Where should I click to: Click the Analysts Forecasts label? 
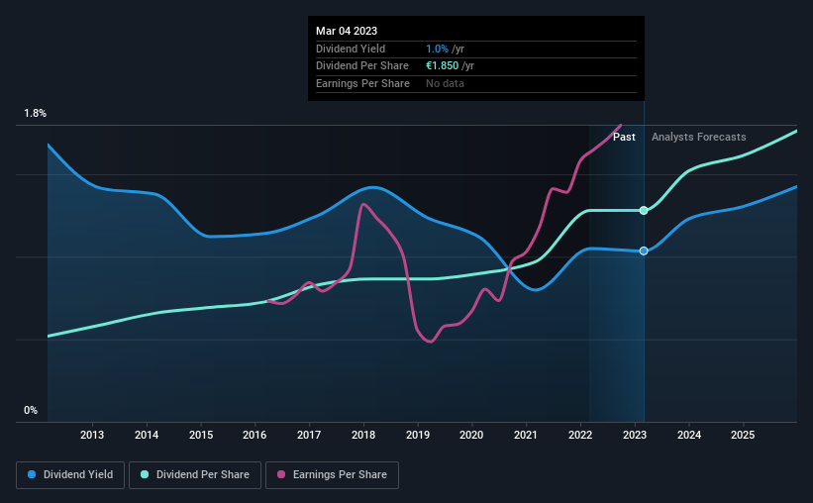(x=698, y=137)
